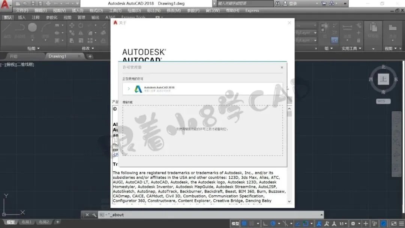Click the Open file icon in quick access toolbar

click(25, 4)
